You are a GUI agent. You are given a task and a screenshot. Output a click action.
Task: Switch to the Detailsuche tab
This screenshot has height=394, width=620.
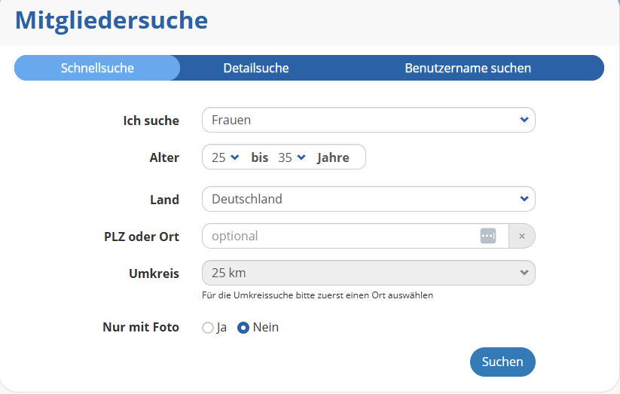point(256,68)
